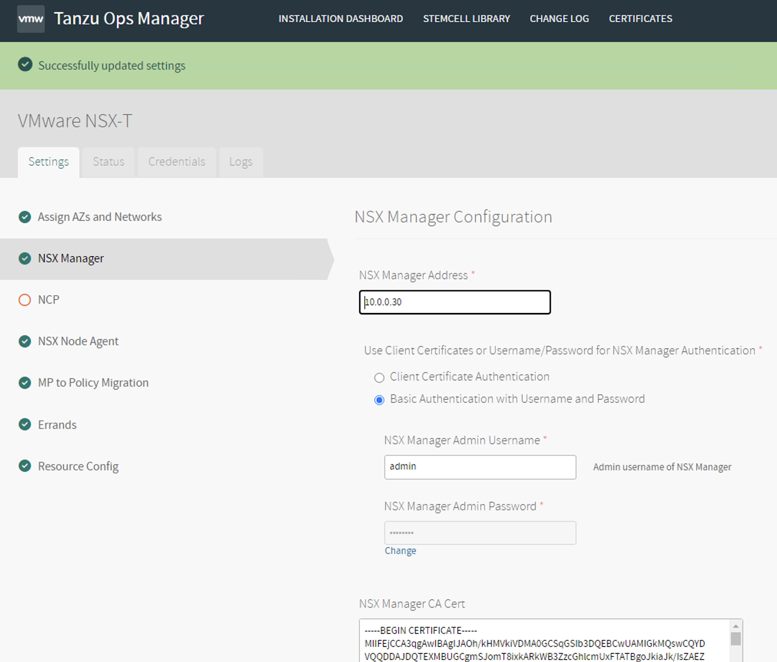Screen dimensions: 777x662
Task: Click the 'VMware NSX-T' heading
Action: (x=75, y=121)
